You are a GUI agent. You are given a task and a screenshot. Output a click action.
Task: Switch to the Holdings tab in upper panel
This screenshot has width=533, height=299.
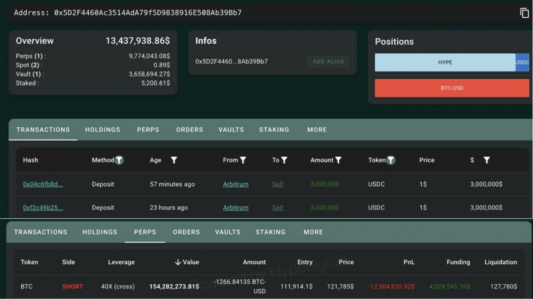102,129
